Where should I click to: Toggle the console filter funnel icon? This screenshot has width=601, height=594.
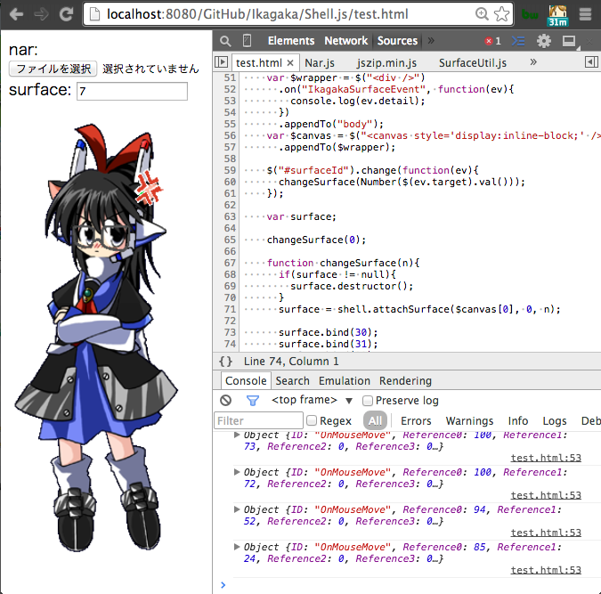[253, 401]
